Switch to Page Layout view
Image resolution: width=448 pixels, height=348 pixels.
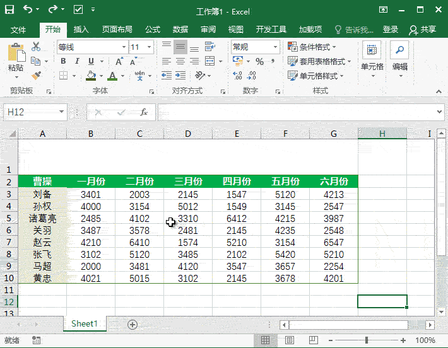pos(290,340)
